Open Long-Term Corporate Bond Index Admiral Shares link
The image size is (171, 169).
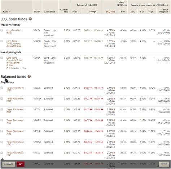(x=14, y=62)
